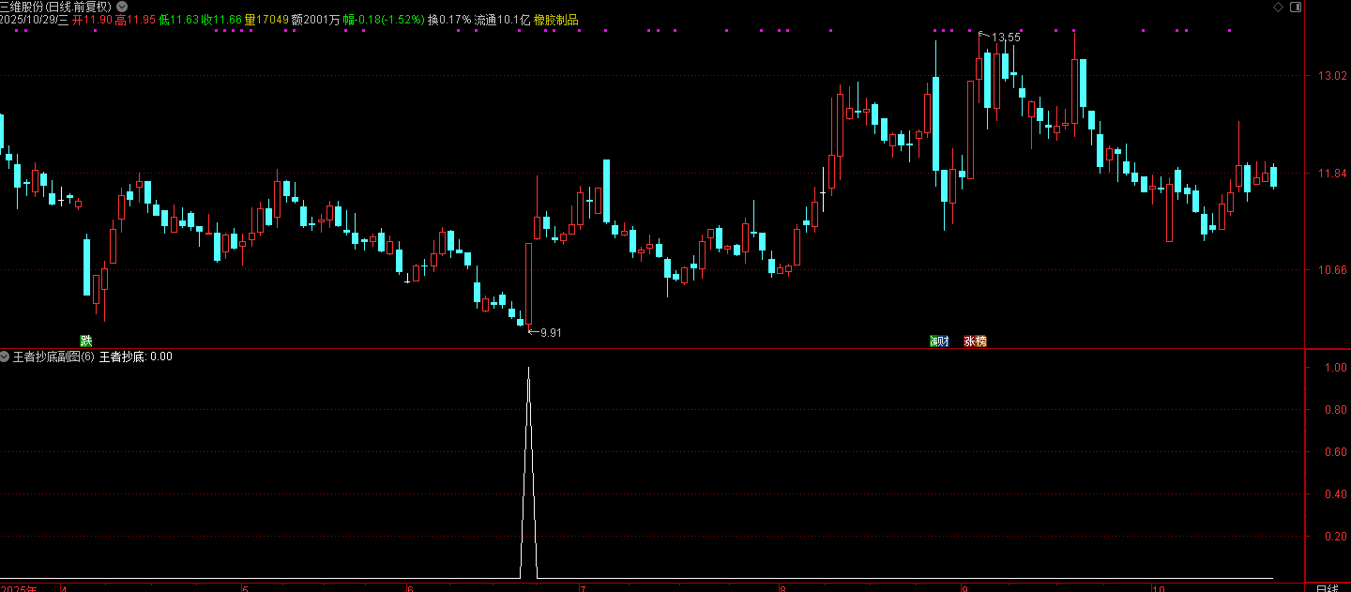Open the 涨榜 event marker
The width and height of the screenshot is (1351, 592).
point(975,342)
